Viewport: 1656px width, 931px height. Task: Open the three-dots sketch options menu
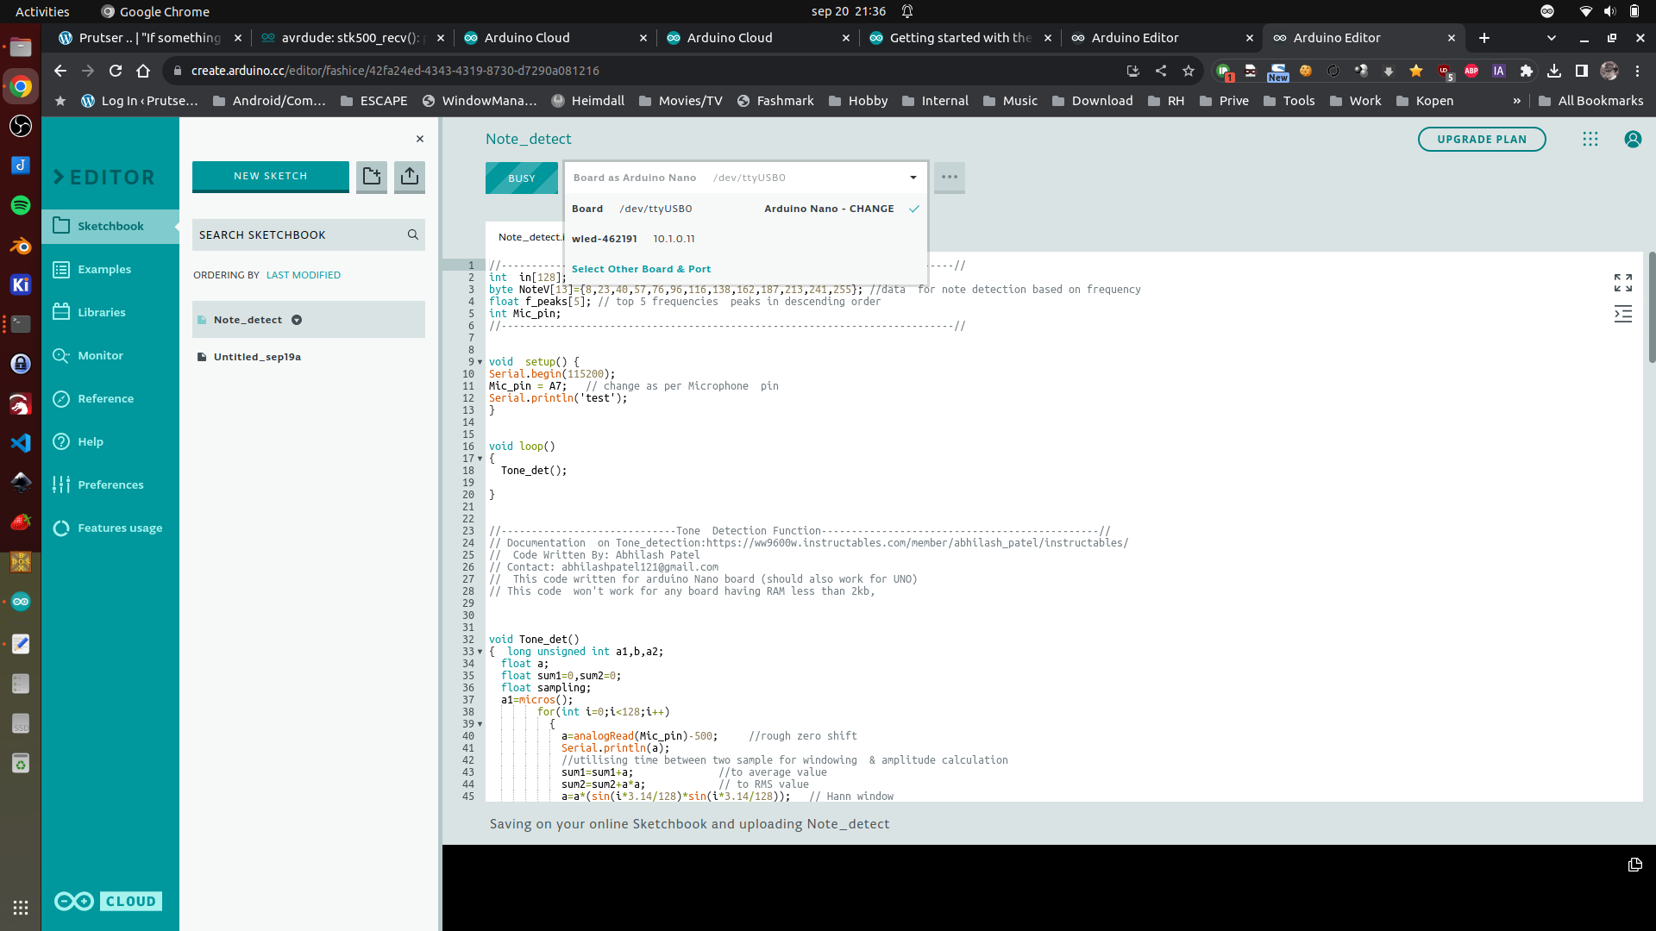point(950,178)
